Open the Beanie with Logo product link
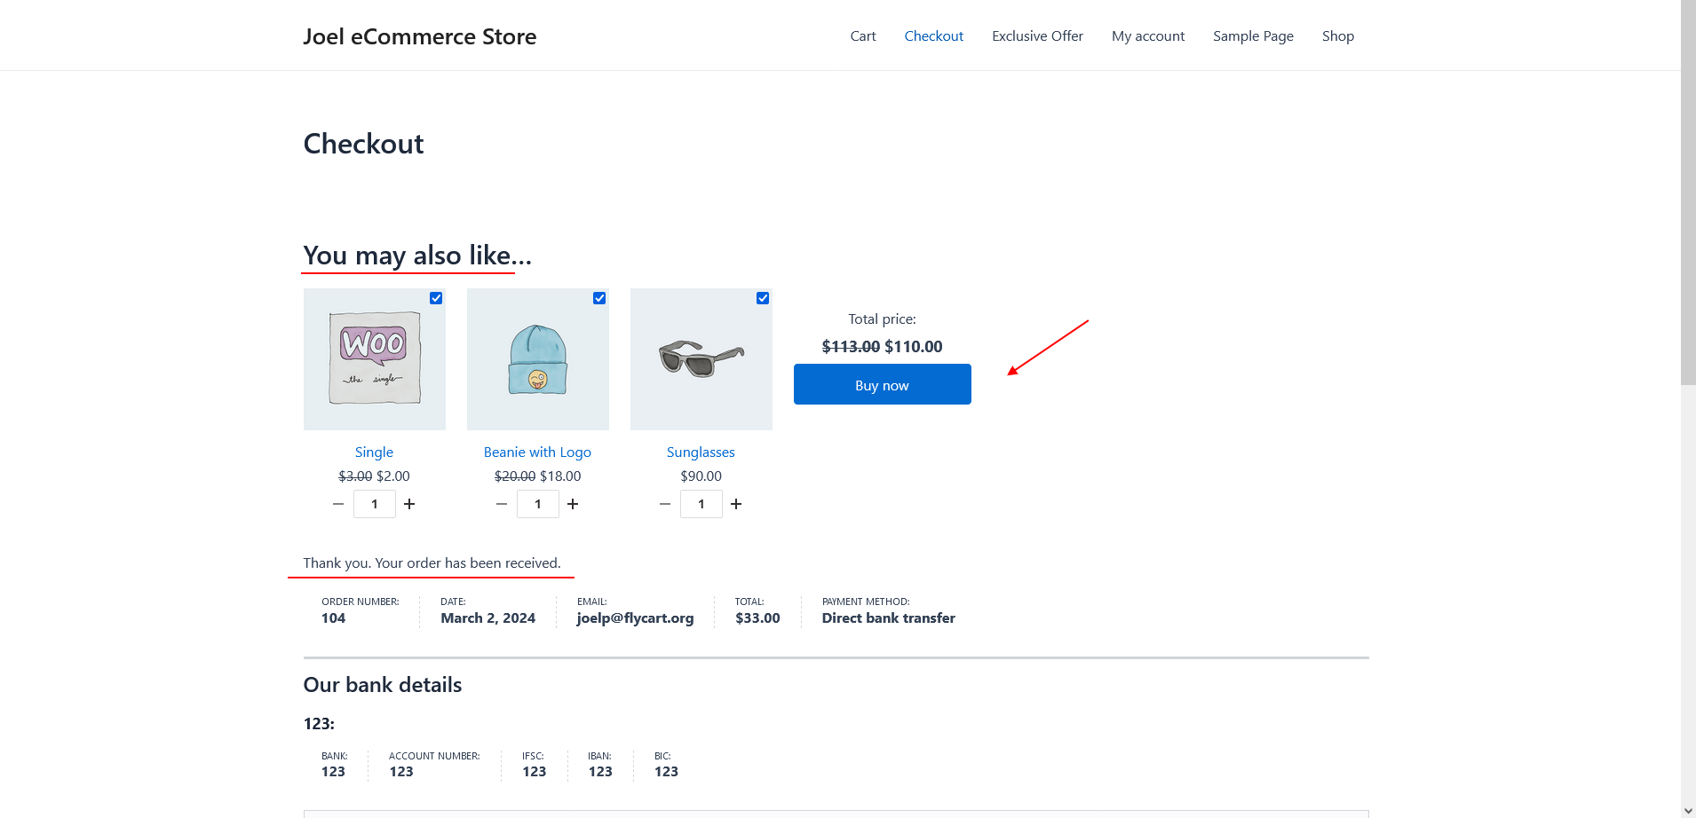The image size is (1696, 818). pyautogui.click(x=537, y=452)
